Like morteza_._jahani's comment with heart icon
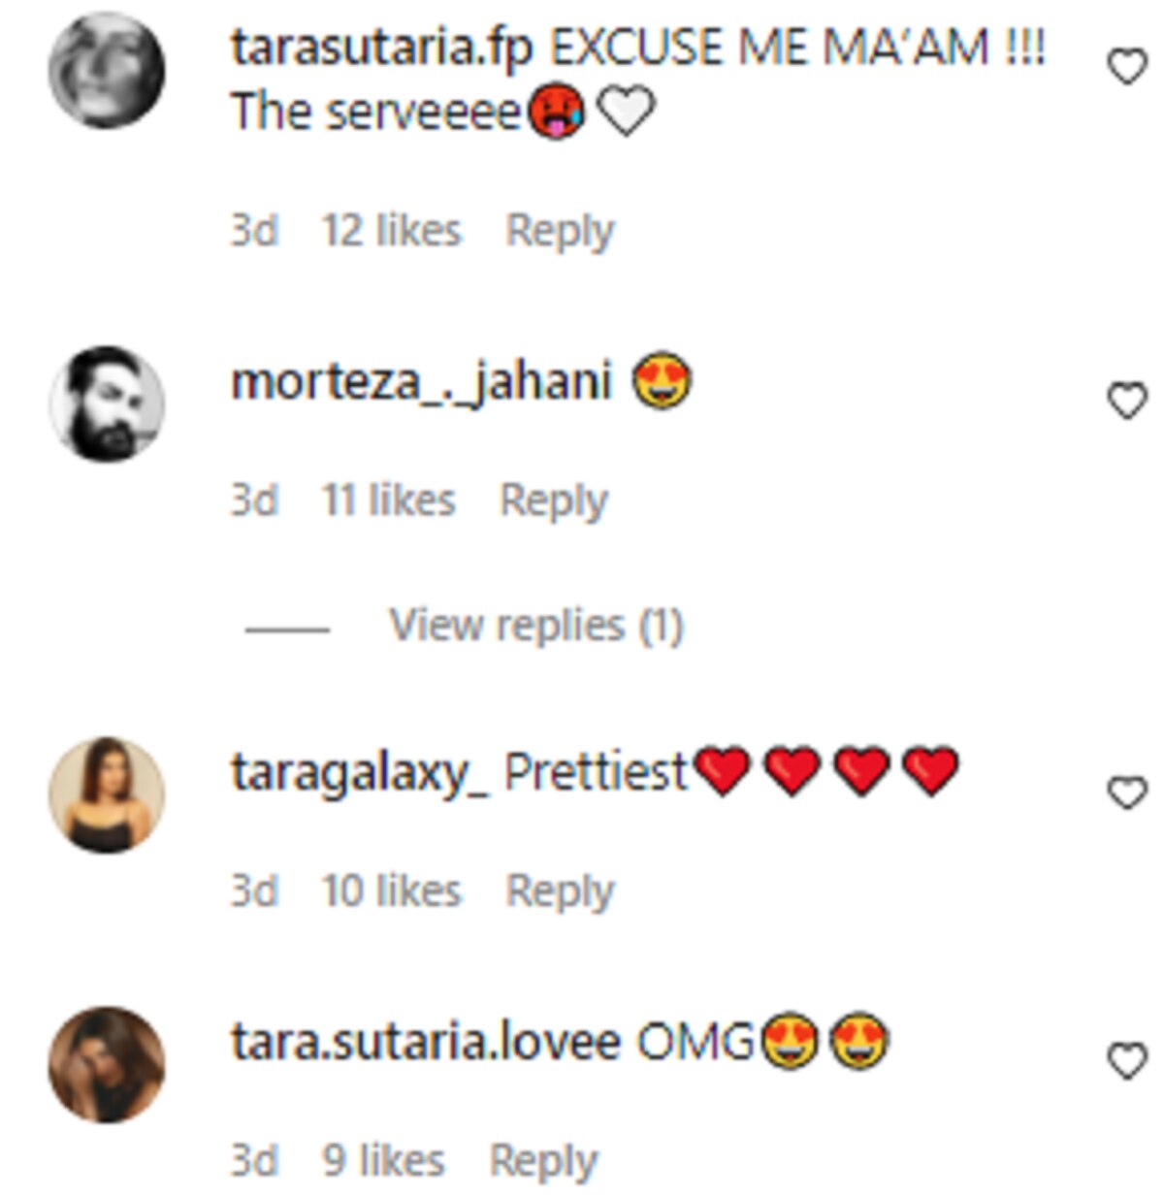The image size is (1164, 1196). (x=1126, y=401)
